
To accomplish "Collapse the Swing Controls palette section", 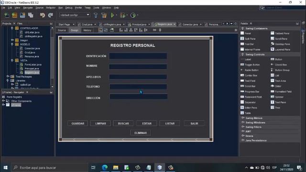I will click(243, 54).
